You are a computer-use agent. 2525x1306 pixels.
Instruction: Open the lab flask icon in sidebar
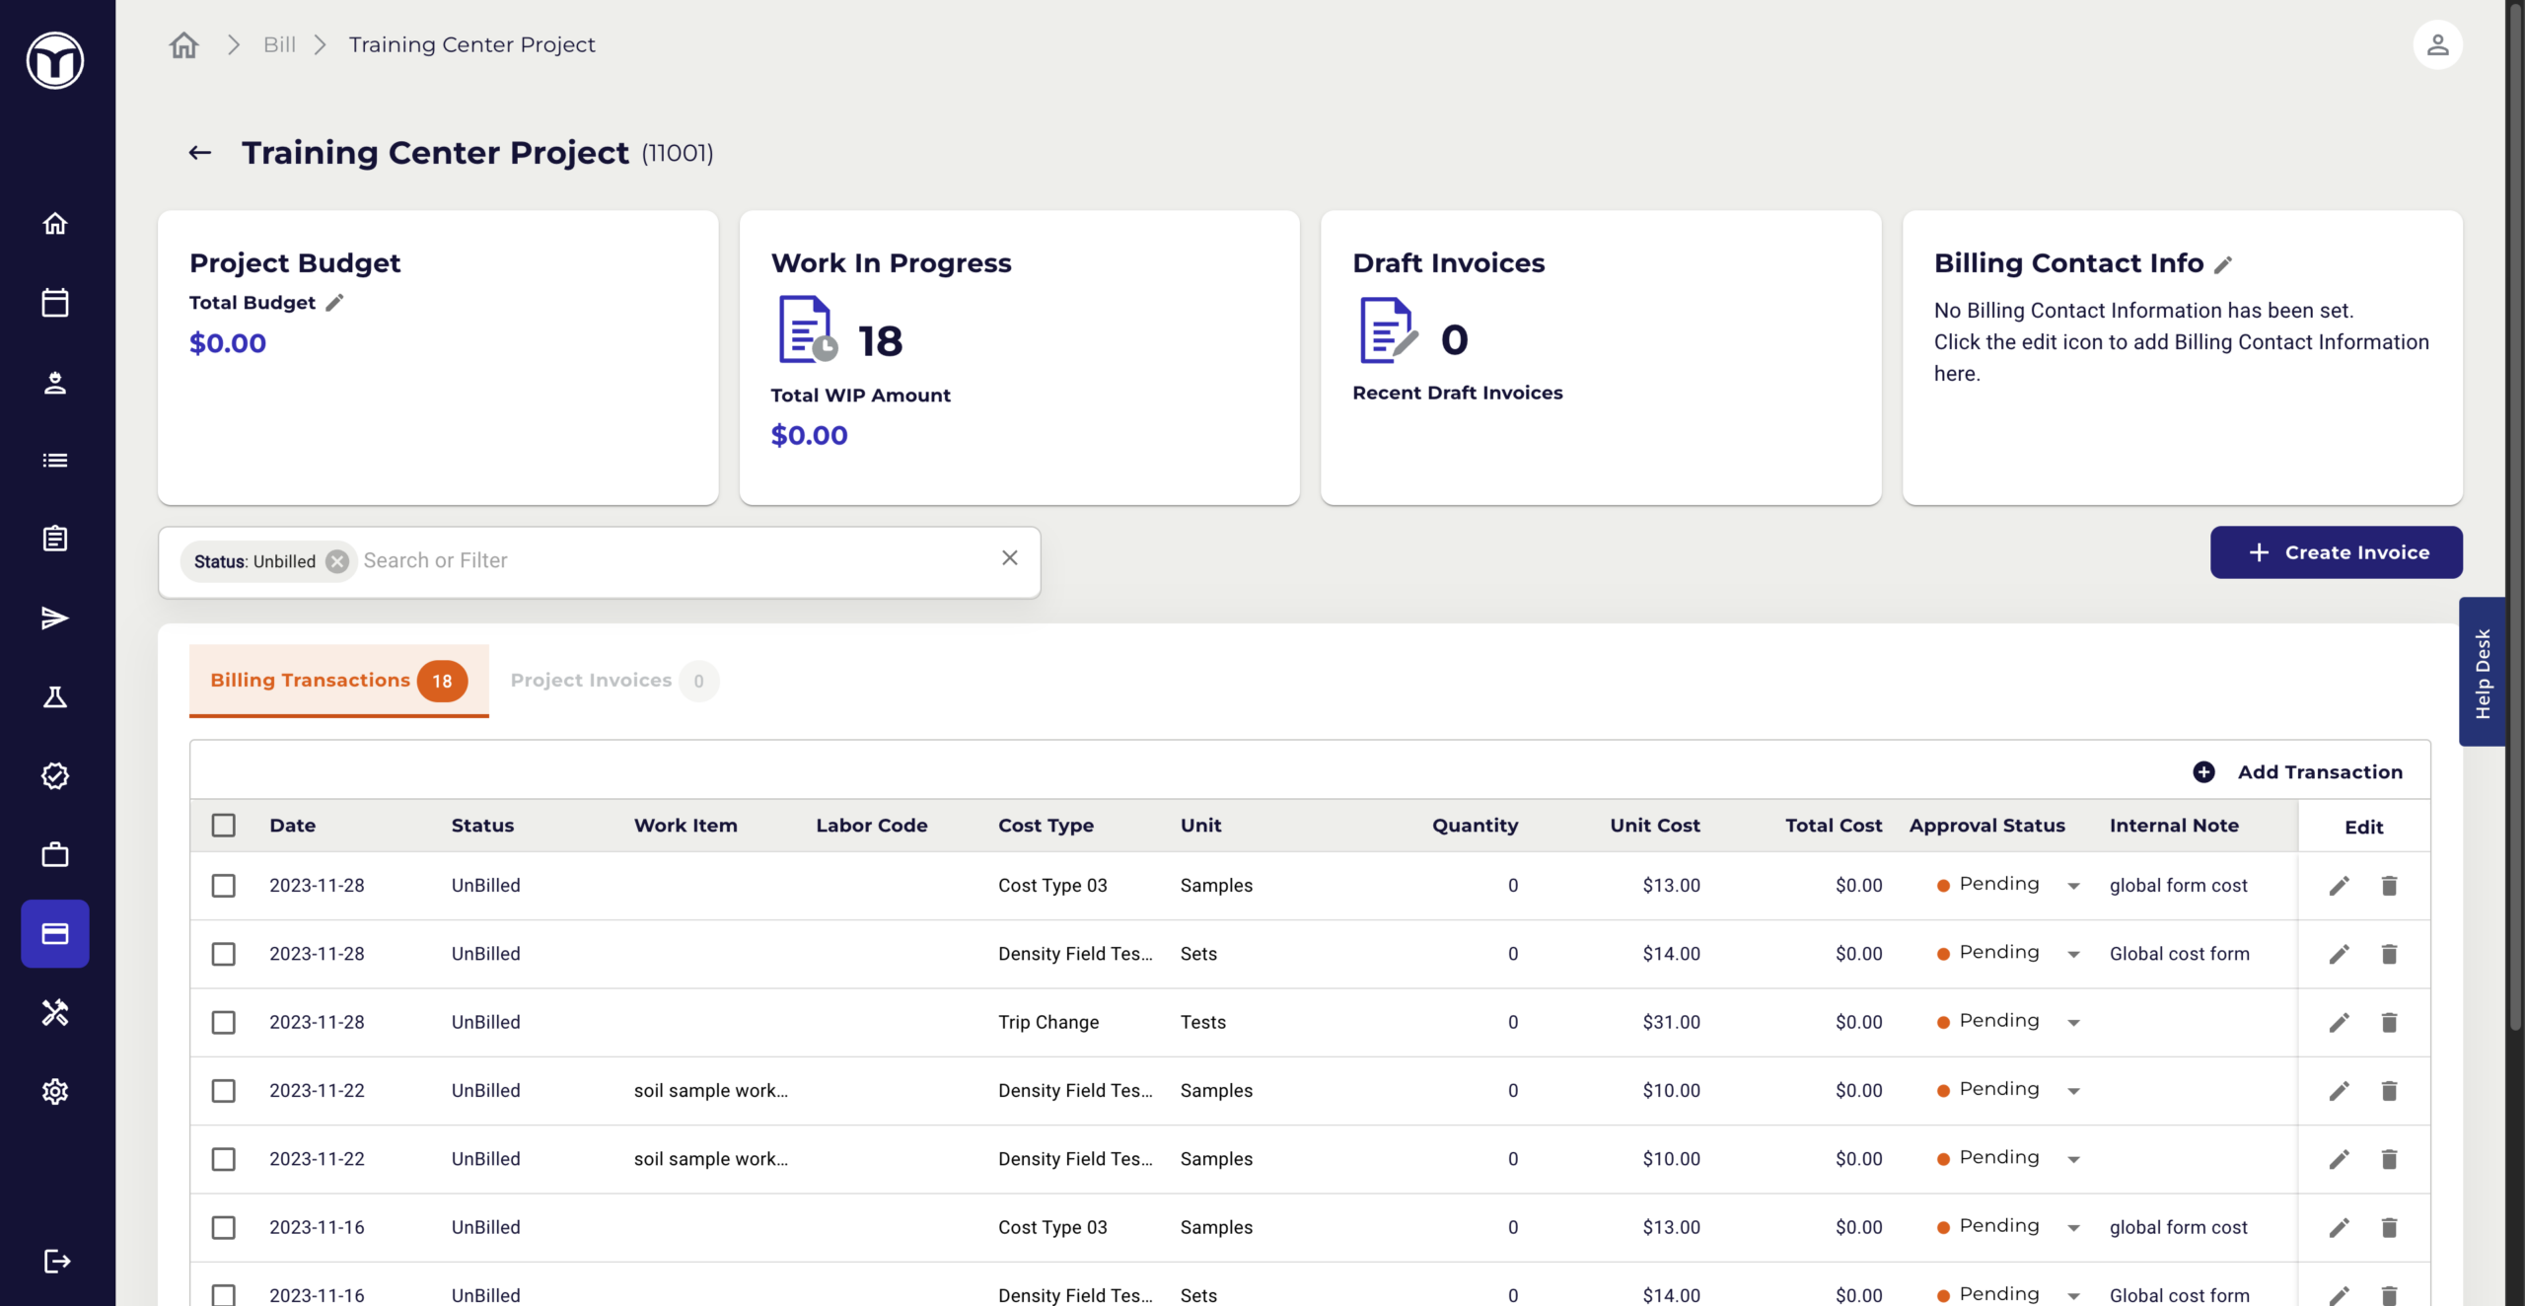coord(55,697)
